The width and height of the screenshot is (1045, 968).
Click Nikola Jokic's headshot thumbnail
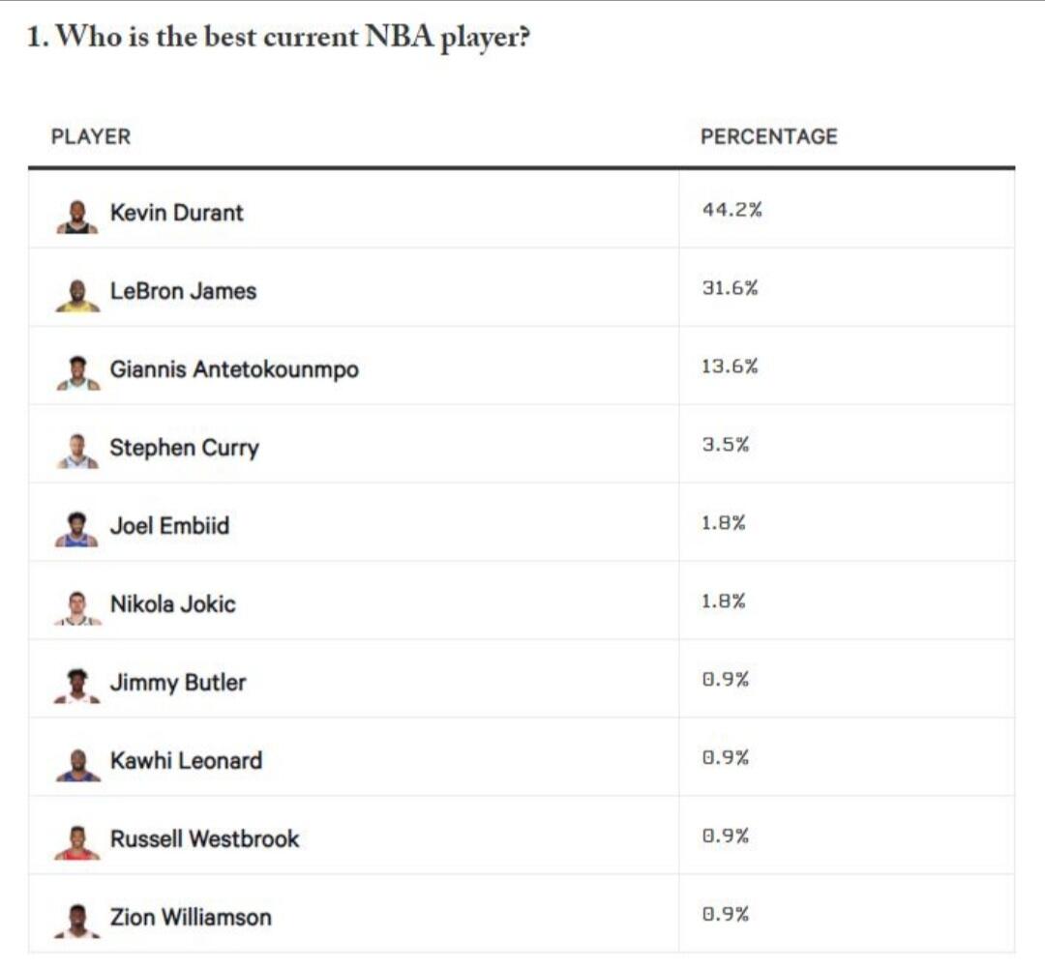[77, 608]
